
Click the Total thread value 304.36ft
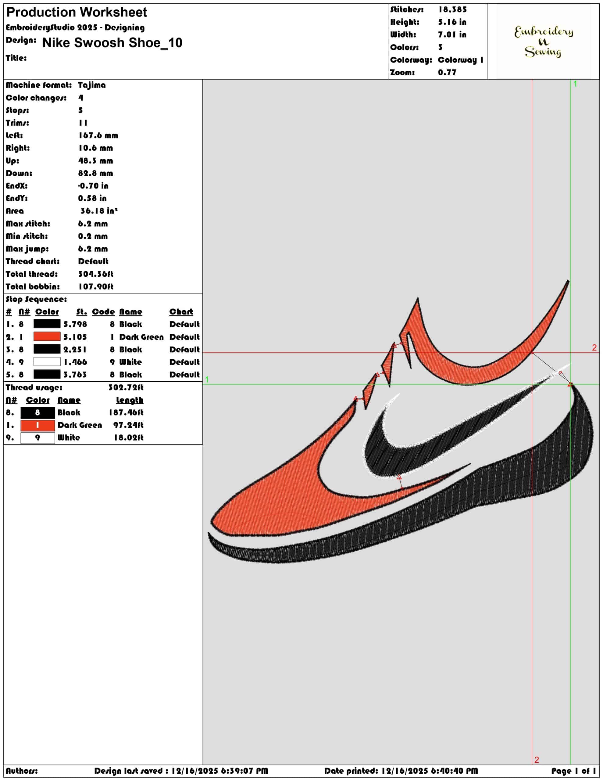pyautogui.click(x=96, y=274)
